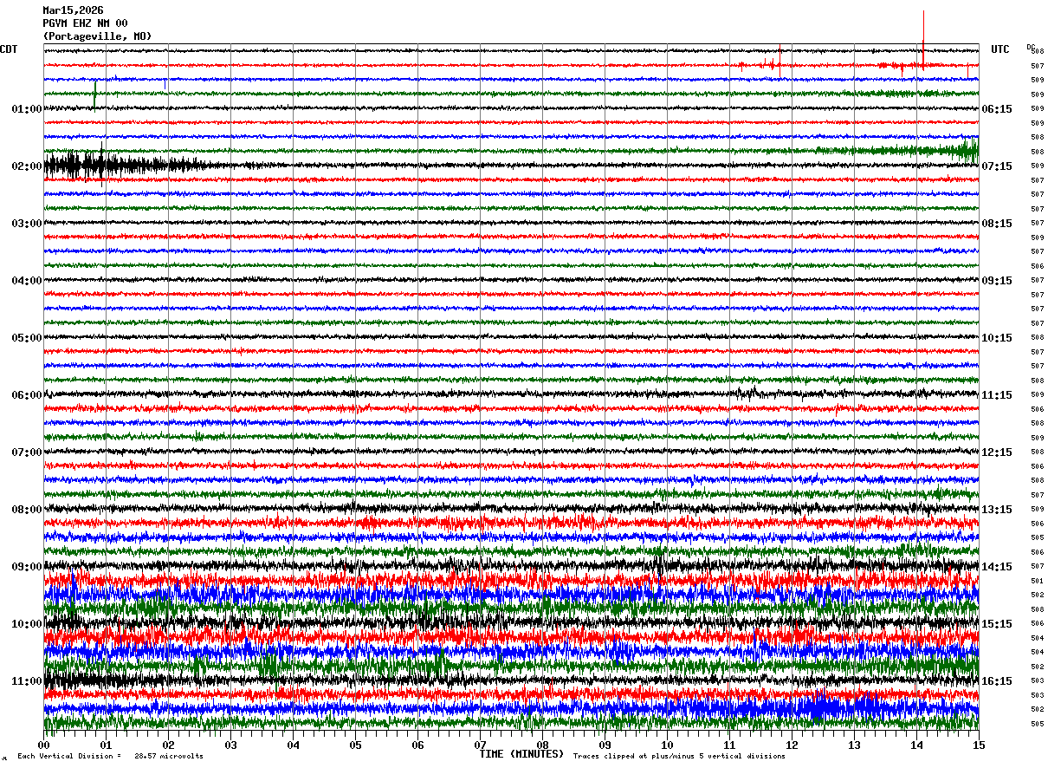Screen dimensions: 1048x768
Task: Click the 12:15 UTC time label
Action: pos(997,452)
